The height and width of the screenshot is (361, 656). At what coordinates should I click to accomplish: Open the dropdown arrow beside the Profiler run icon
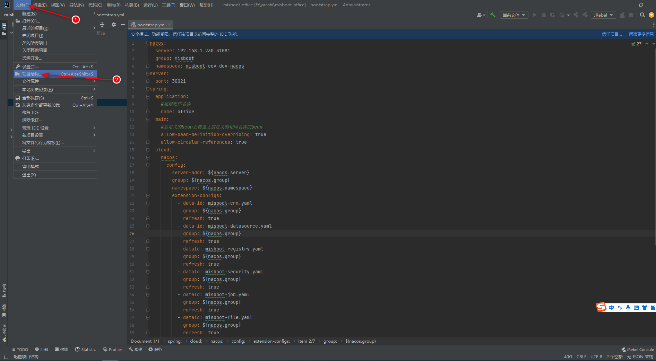568,15
